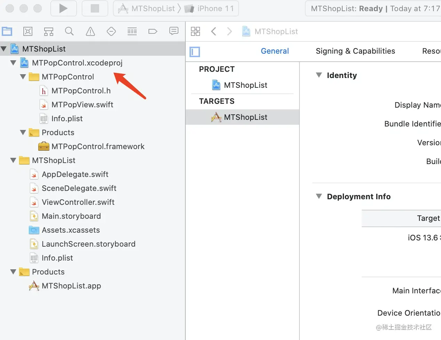Go back with the left chevron
This screenshot has height=340, width=441.
(x=214, y=31)
